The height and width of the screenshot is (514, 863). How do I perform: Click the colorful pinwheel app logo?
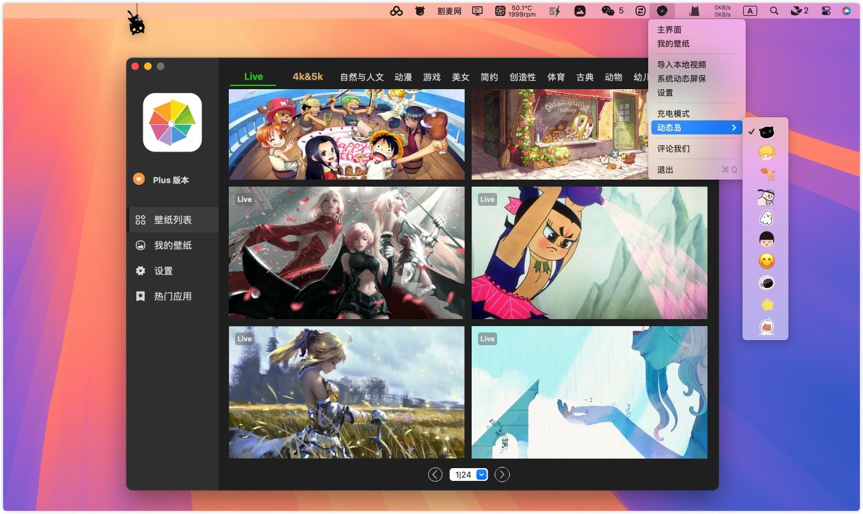tap(172, 122)
